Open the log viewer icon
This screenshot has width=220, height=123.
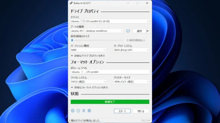pyautogui.click(x=89, y=111)
